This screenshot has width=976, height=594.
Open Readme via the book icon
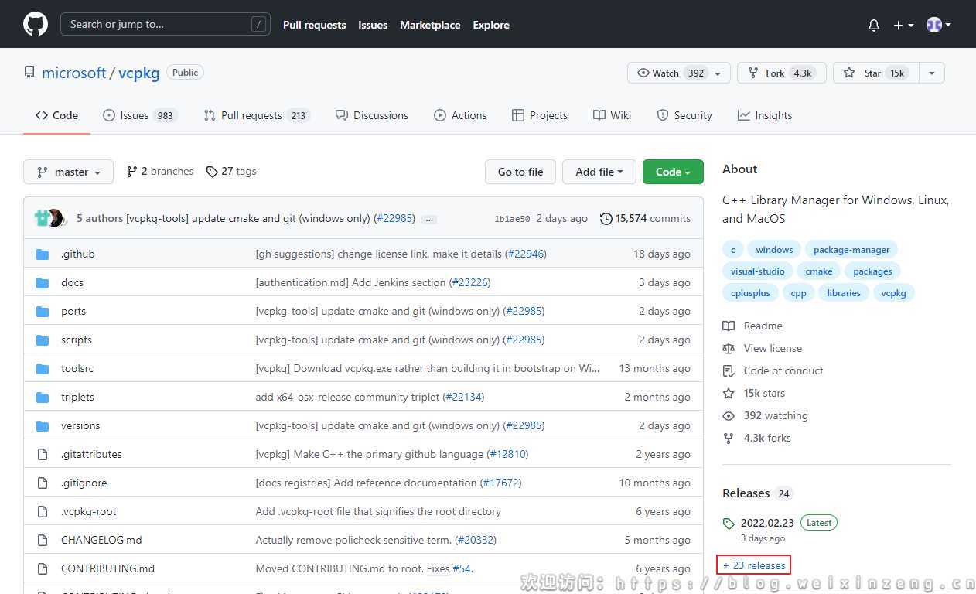(x=729, y=326)
